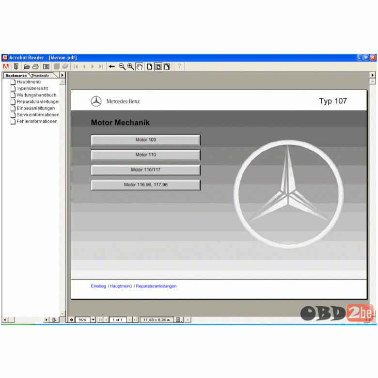Click the '1 of 1' page number field
This screenshot has height=378, width=378.
coord(118,320)
